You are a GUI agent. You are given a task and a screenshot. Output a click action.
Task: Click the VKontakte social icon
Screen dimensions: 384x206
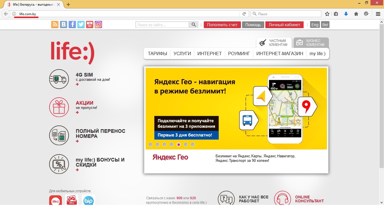click(64, 24)
